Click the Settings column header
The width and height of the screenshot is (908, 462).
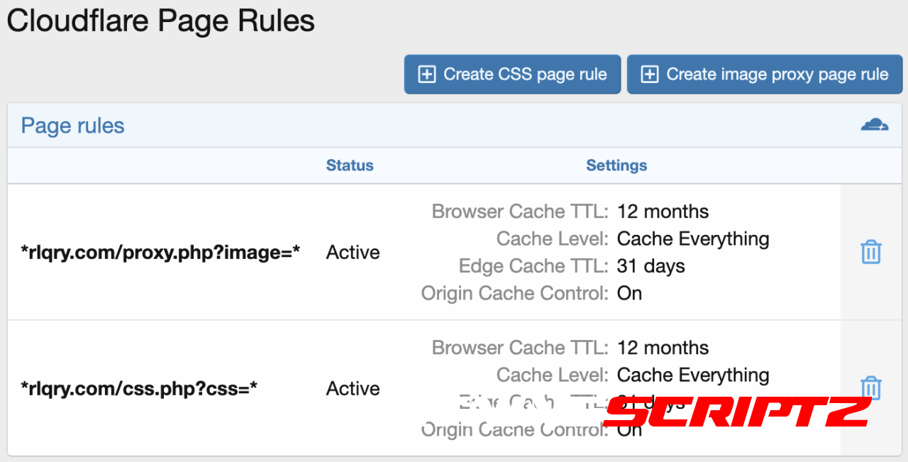[616, 165]
